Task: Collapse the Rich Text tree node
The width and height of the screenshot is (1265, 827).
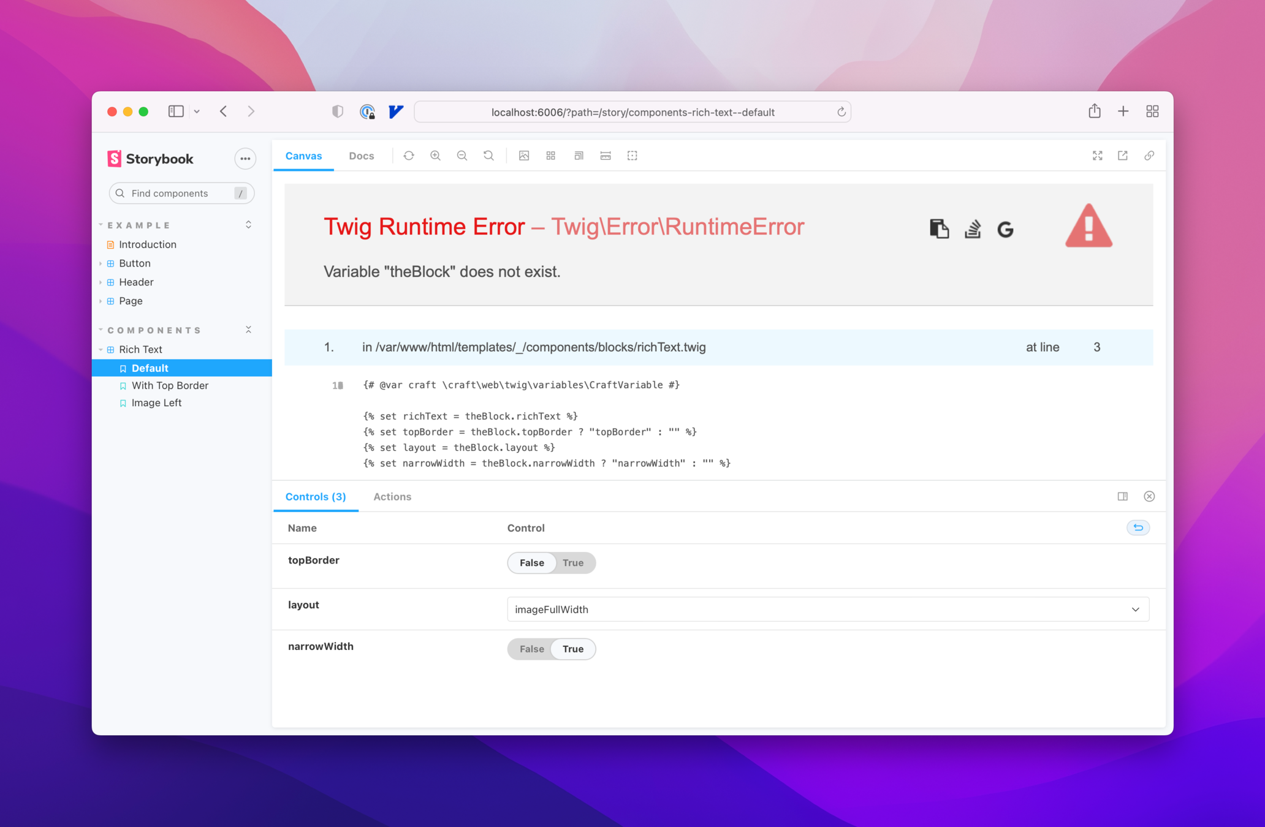Action: [x=101, y=349]
